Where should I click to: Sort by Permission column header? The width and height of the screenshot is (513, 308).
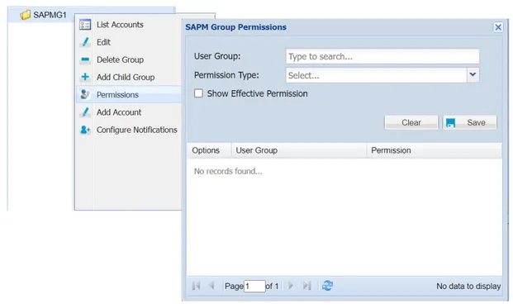tap(435, 150)
